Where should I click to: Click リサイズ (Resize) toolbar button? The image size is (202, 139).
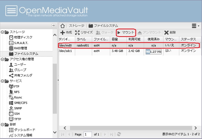[x=84, y=32]
